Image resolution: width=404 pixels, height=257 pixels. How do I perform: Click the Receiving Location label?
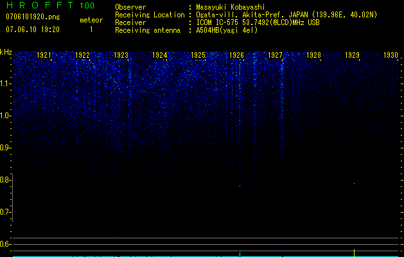150,15
